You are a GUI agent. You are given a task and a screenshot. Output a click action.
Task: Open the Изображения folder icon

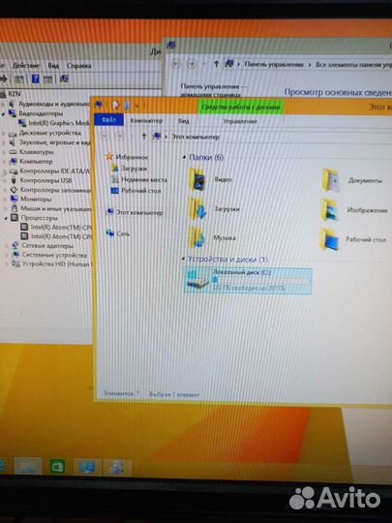(330, 210)
